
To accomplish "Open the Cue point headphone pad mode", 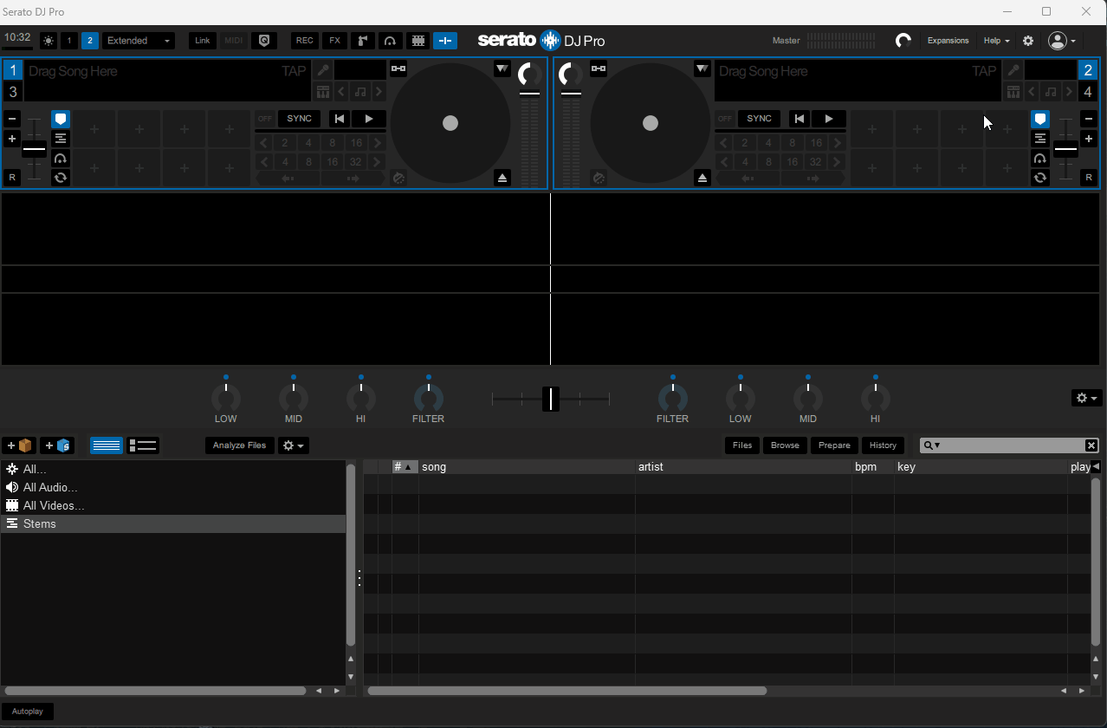I will tap(59, 158).
